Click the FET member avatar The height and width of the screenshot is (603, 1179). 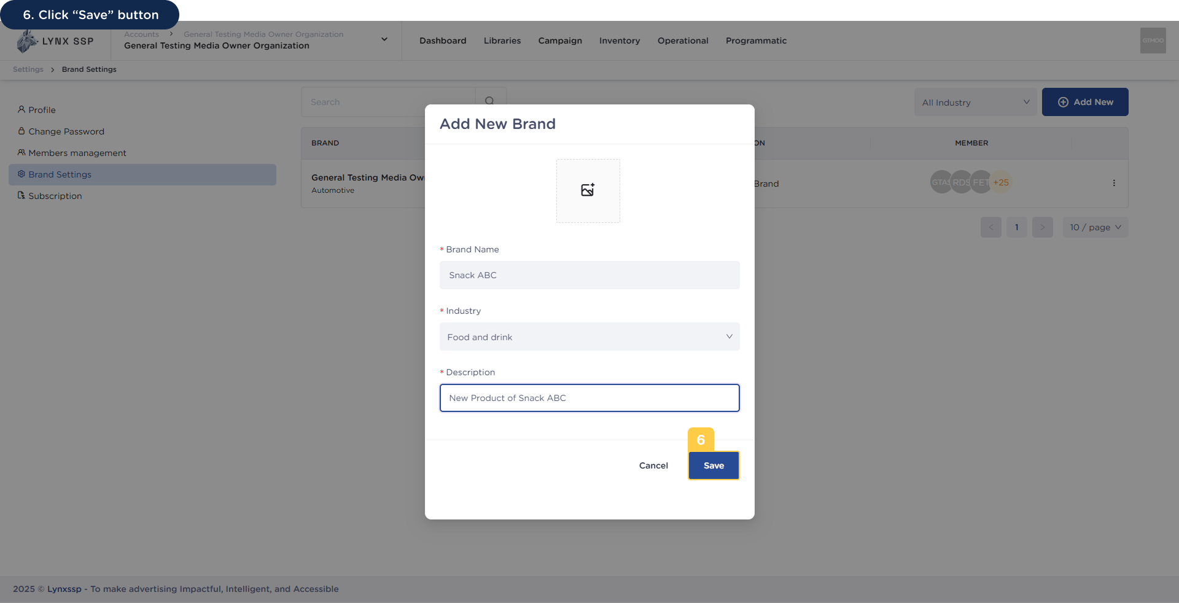point(981,182)
